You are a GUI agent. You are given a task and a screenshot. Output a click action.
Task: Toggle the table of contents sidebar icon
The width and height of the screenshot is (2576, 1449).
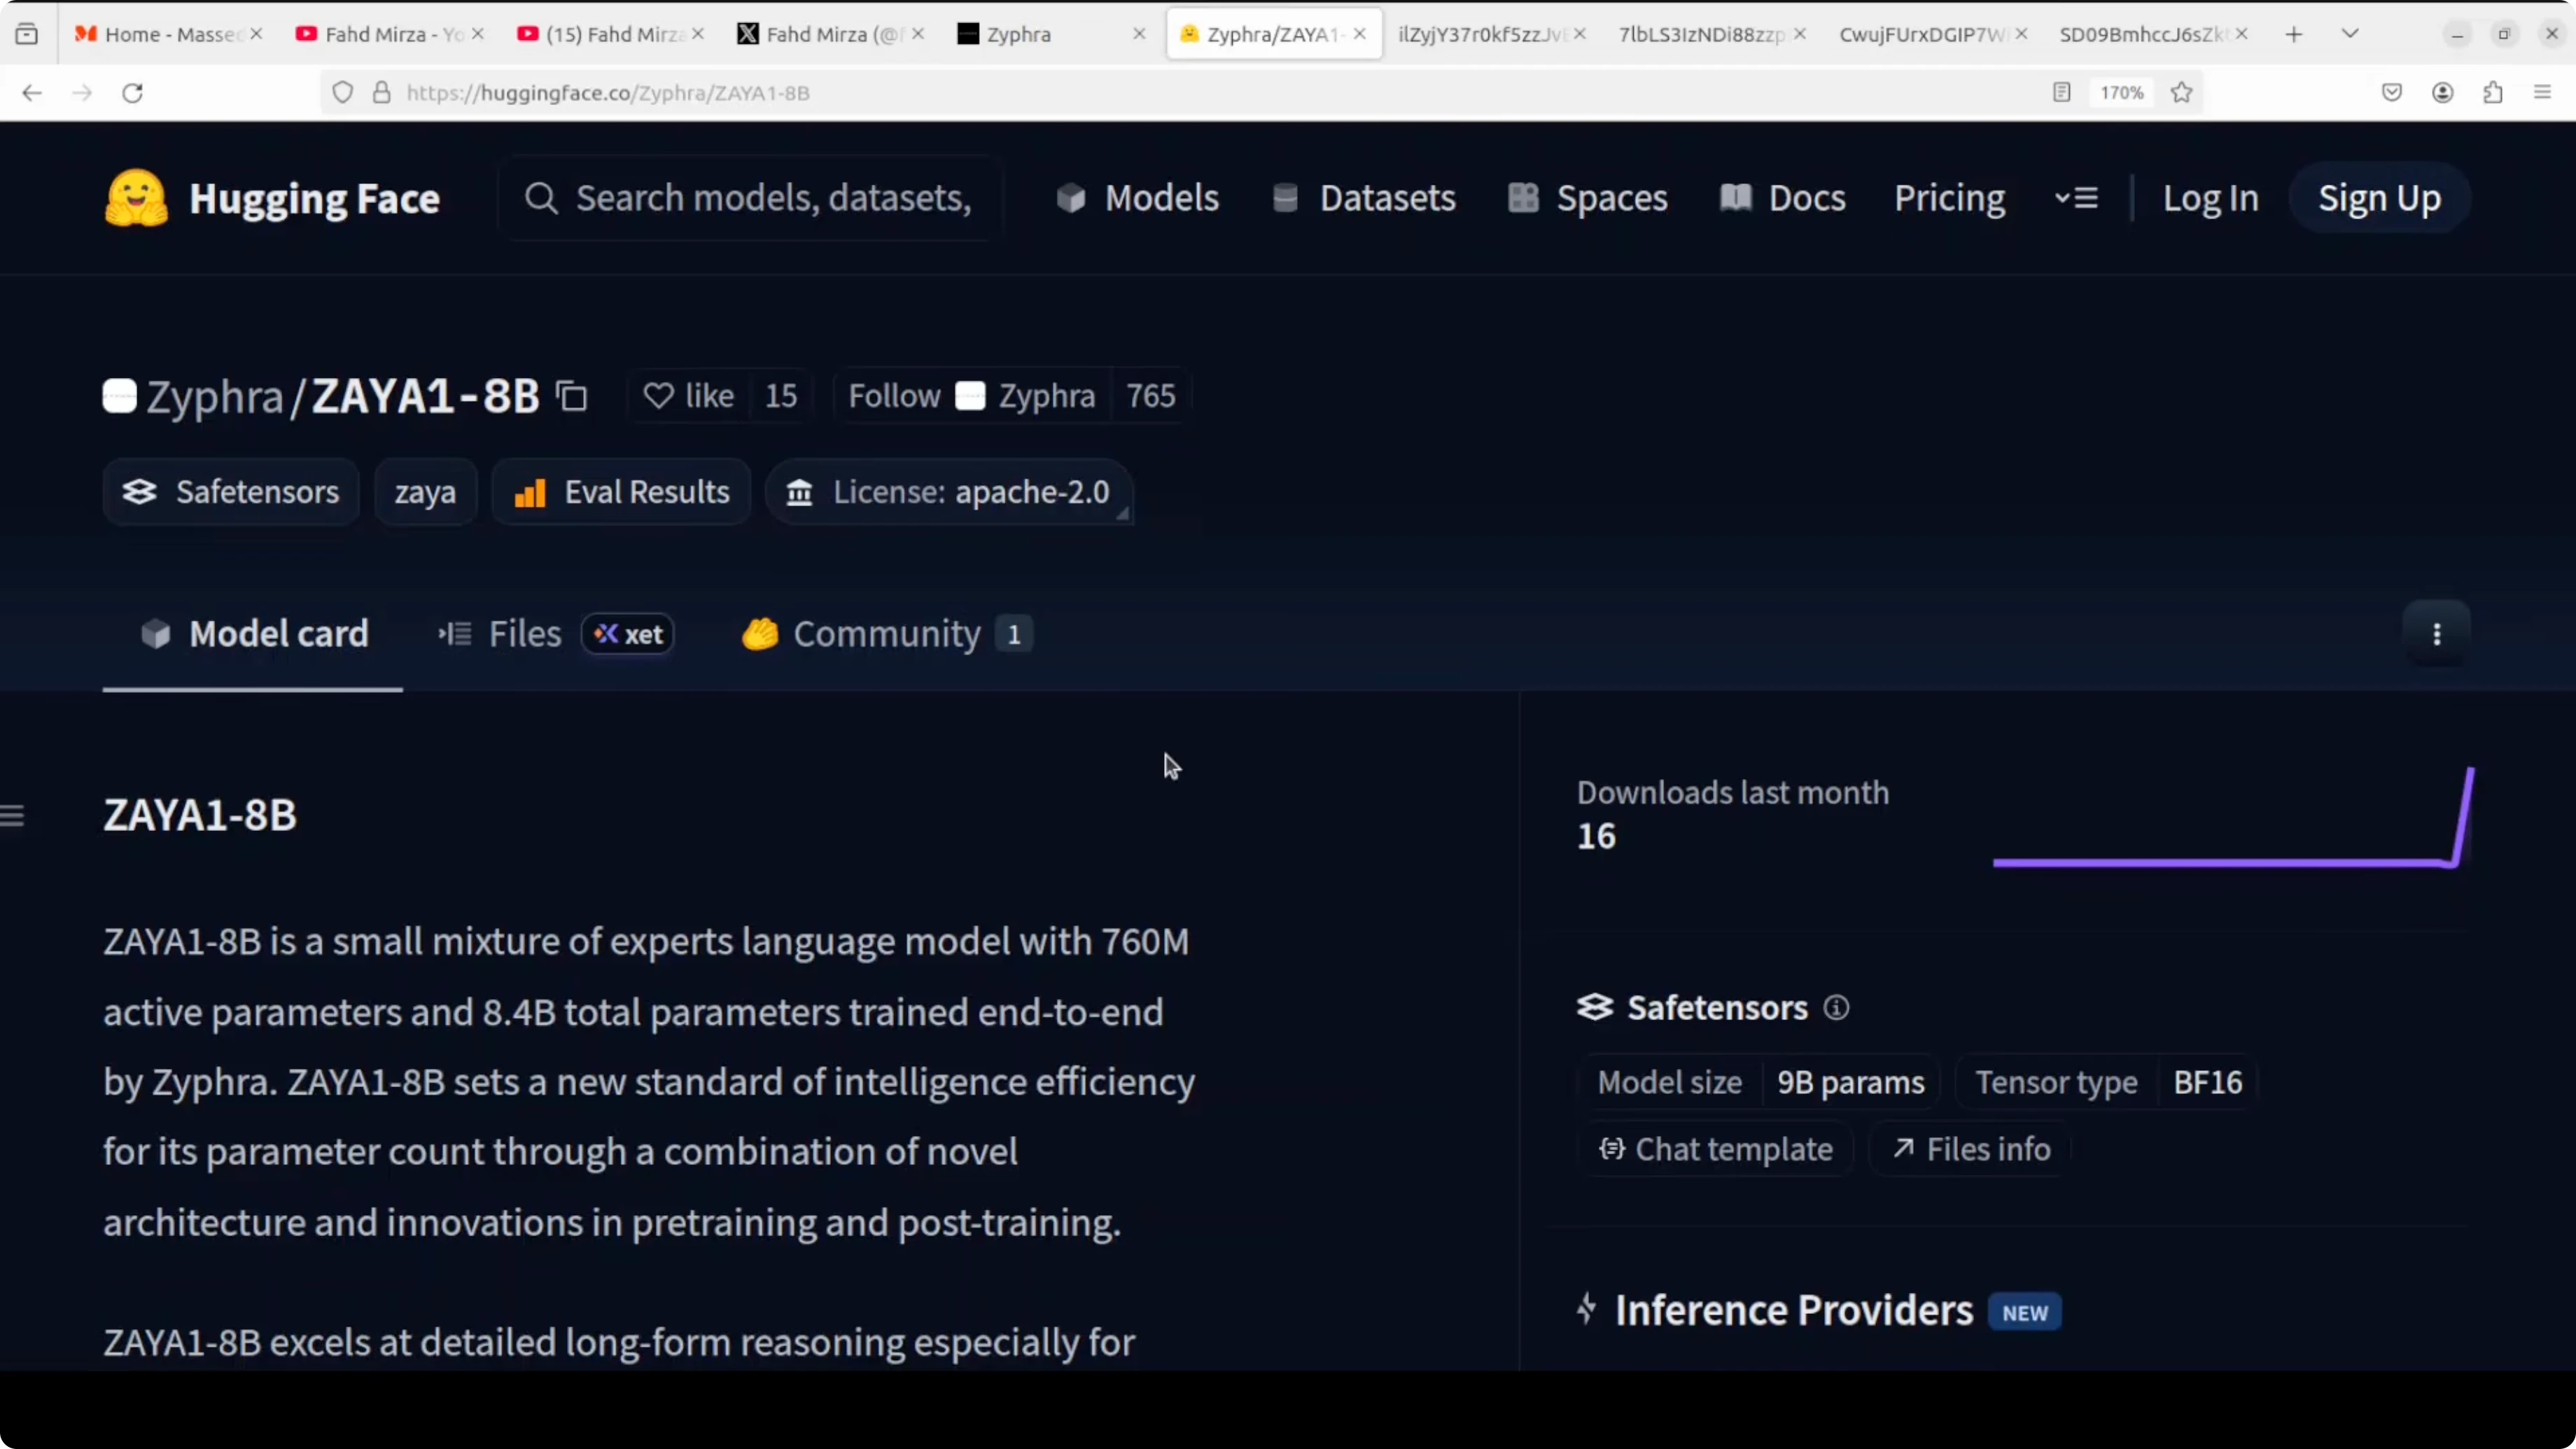(x=12, y=816)
